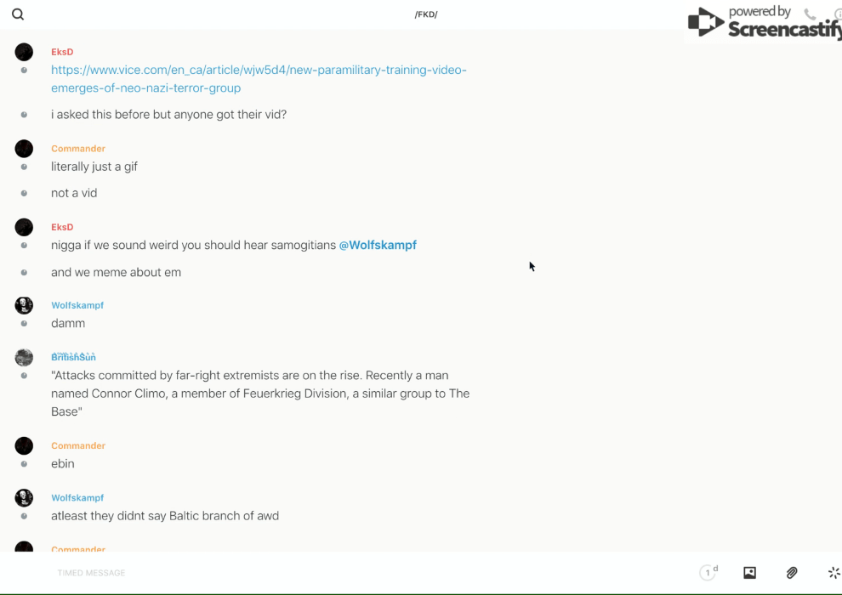Open search with the magnifier icon
The width and height of the screenshot is (842, 595).
point(18,14)
